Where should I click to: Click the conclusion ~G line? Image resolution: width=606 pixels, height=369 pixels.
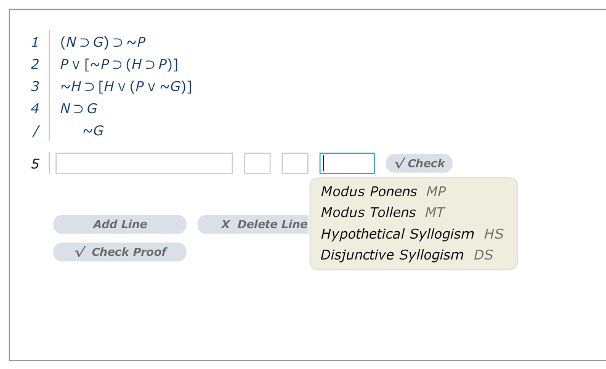[x=92, y=130]
